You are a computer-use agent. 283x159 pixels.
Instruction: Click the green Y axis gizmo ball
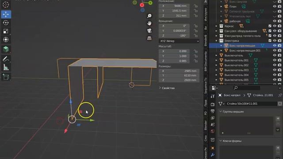(150, 3)
